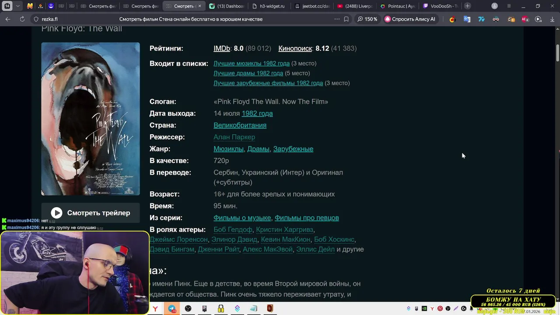Open the 7TV extension icon

tap(481, 19)
